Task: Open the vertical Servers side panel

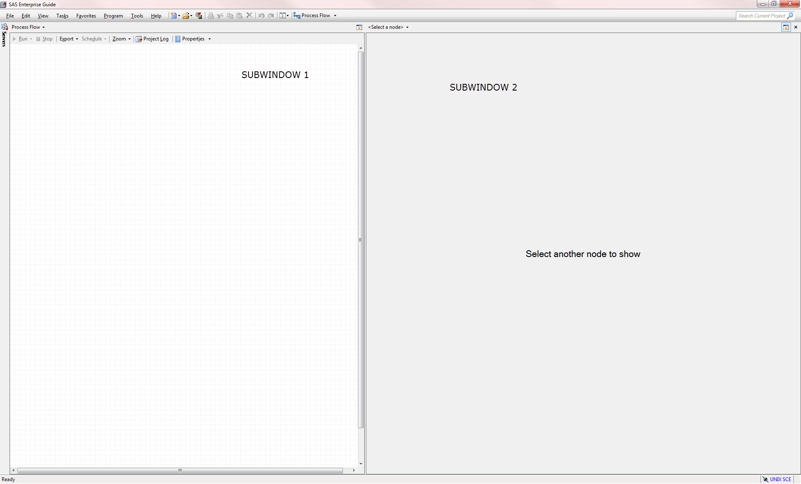Action: [x=4, y=39]
